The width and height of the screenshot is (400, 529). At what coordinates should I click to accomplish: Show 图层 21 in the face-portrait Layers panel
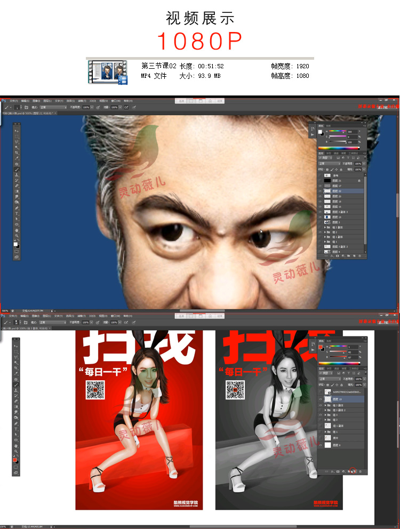coord(320,180)
